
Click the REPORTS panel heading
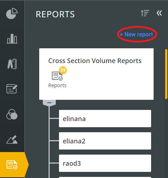tap(55, 14)
